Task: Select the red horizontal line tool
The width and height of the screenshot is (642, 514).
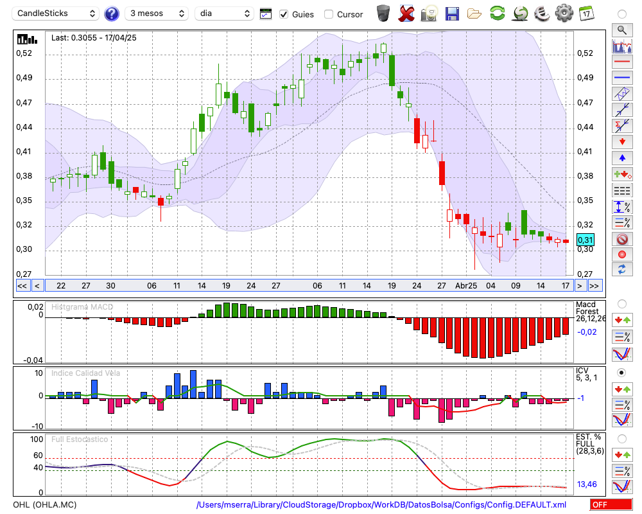Action: [622, 62]
